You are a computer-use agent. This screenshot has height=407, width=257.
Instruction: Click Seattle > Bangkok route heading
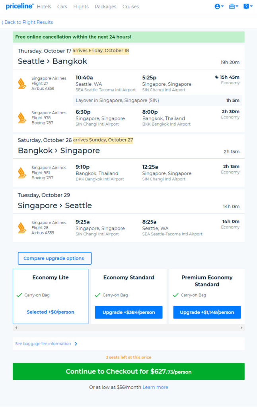[52, 61]
